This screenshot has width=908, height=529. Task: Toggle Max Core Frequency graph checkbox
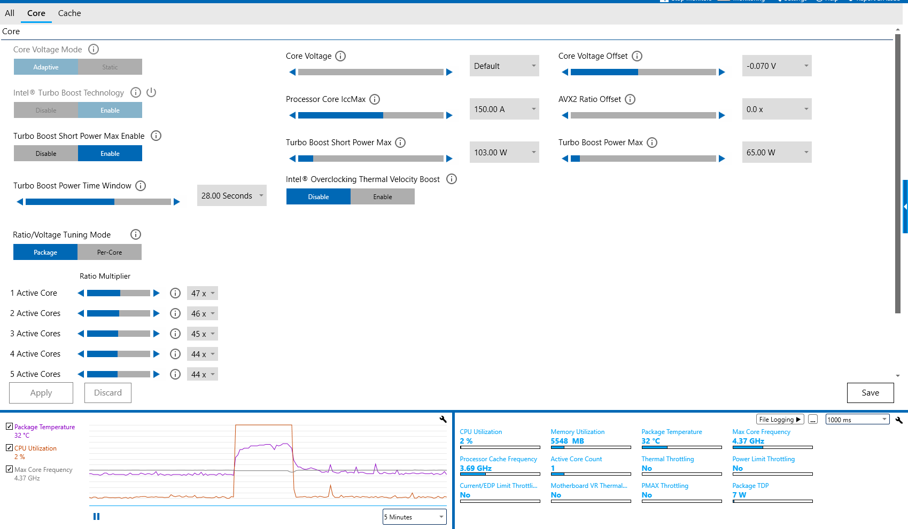(9, 469)
